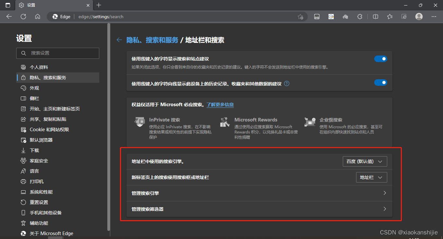The width and height of the screenshot is (443, 239).
Task: Toggle history and favorites suggestions switch
Action: [381, 82]
